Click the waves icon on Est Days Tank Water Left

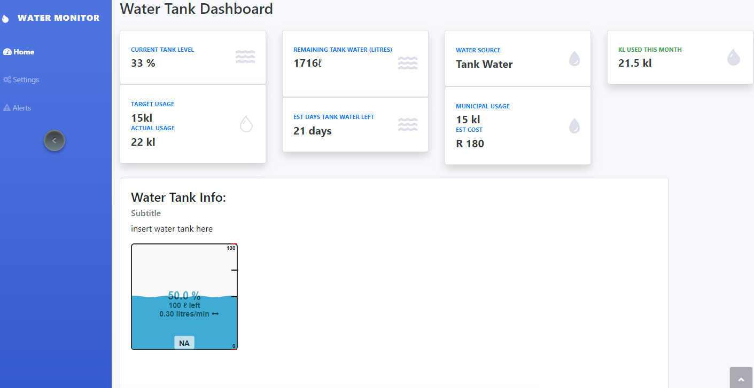[408, 124]
